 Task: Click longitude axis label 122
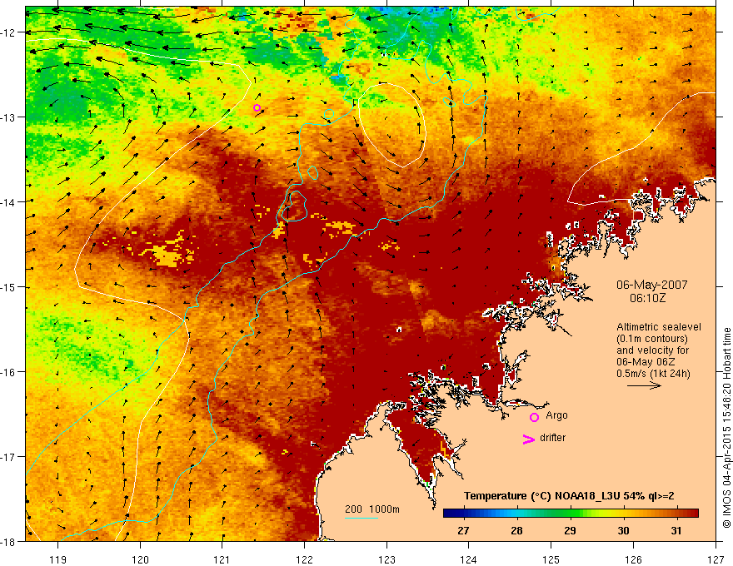click(304, 559)
